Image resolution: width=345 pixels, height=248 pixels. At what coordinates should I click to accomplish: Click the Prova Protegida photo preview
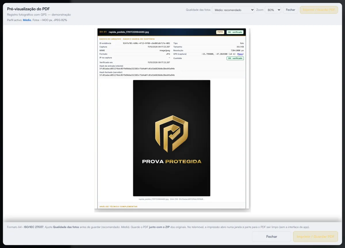coord(172,138)
